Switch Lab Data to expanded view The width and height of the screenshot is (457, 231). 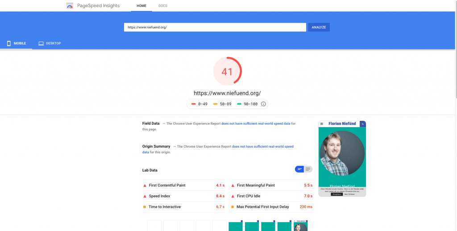(x=308, y=169)
